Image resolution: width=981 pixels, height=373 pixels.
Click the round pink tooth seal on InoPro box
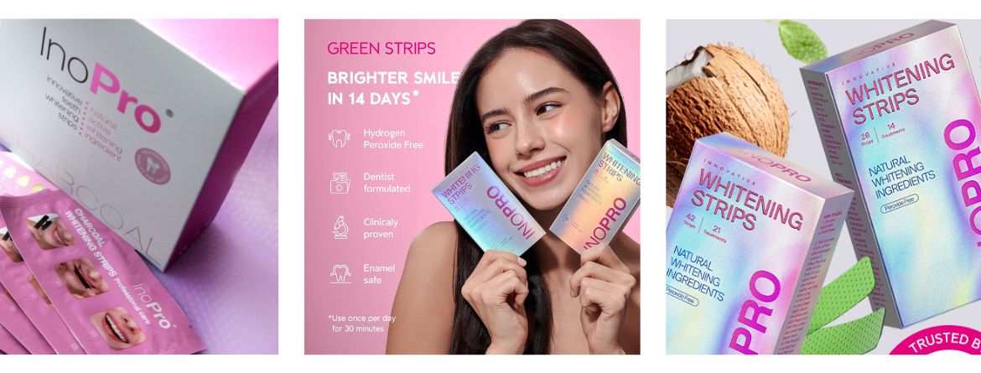153,167
